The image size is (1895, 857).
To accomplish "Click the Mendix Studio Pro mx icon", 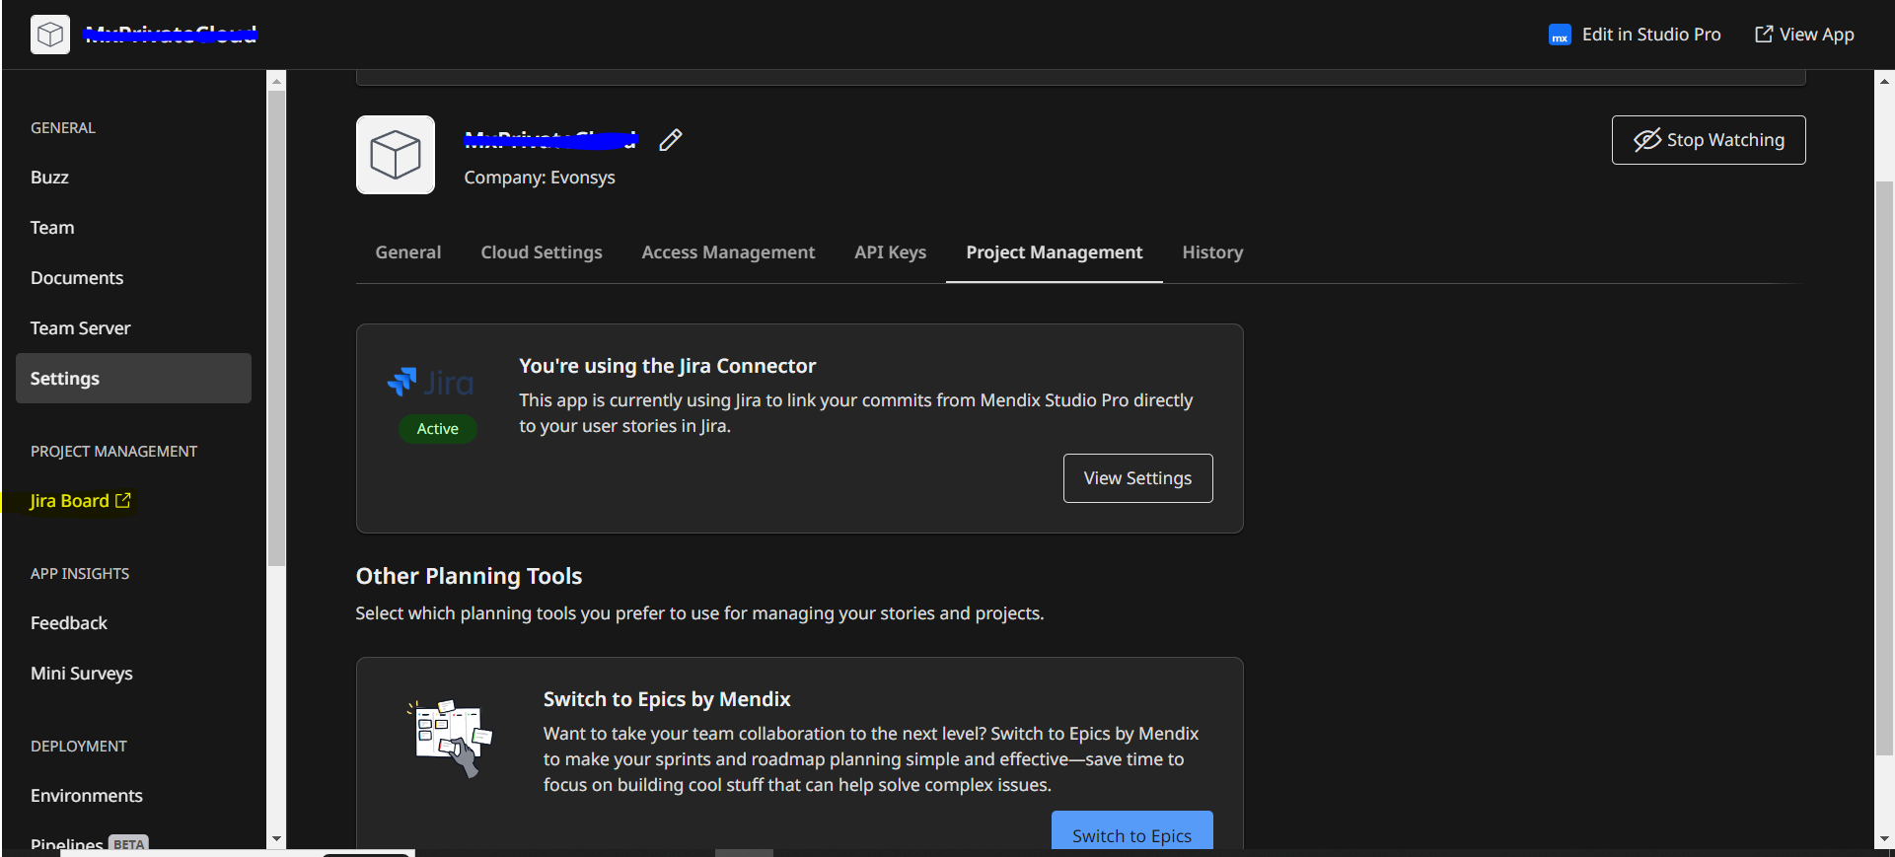I will pyautogui.click(x=1560, y=36).
